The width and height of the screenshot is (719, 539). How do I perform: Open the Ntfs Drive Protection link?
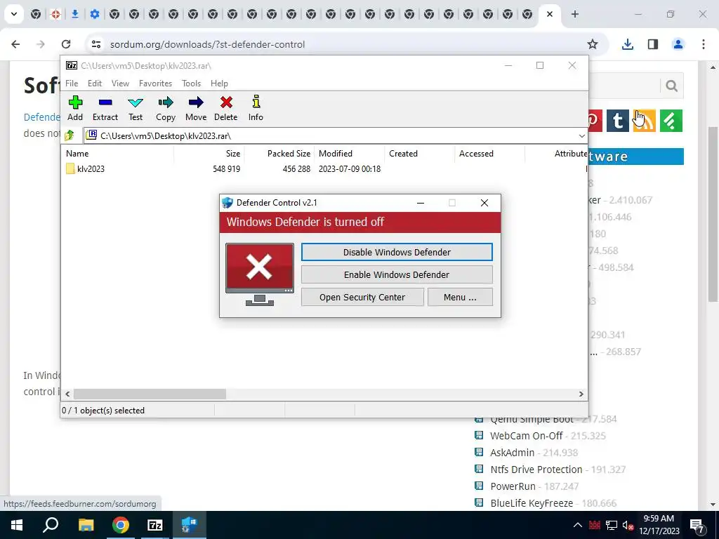coord(536,470)
